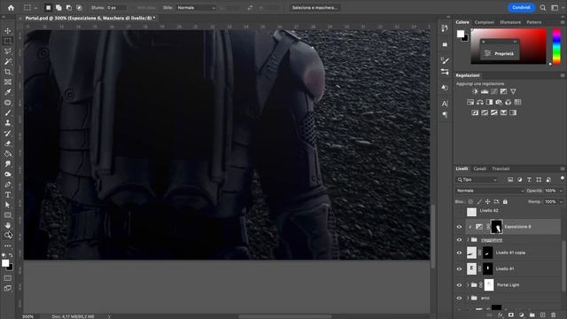
Task: Switch to the Sfumature tab
Action: 510,22
